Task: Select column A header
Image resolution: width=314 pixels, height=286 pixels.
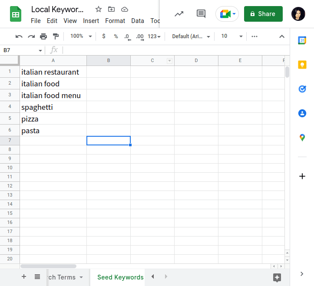Action: [x=53, y=60]
